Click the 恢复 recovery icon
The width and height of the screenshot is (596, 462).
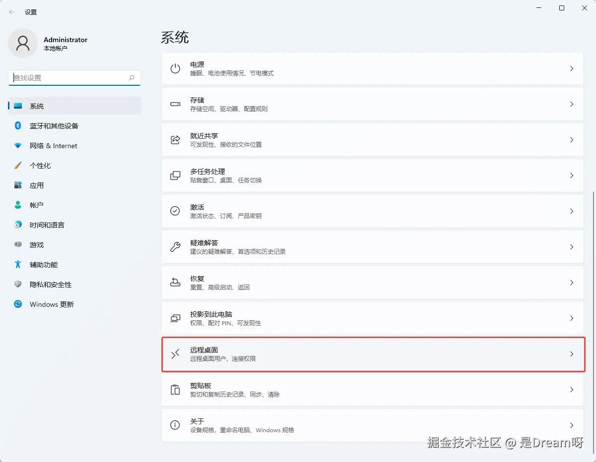pyautogui.click(x=175, y=283)
